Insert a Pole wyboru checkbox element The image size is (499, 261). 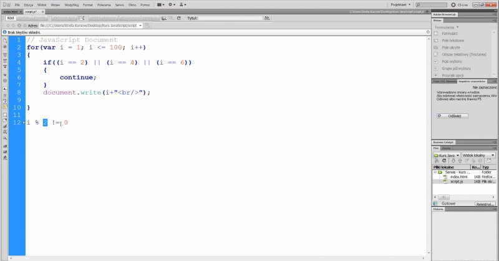453,62
